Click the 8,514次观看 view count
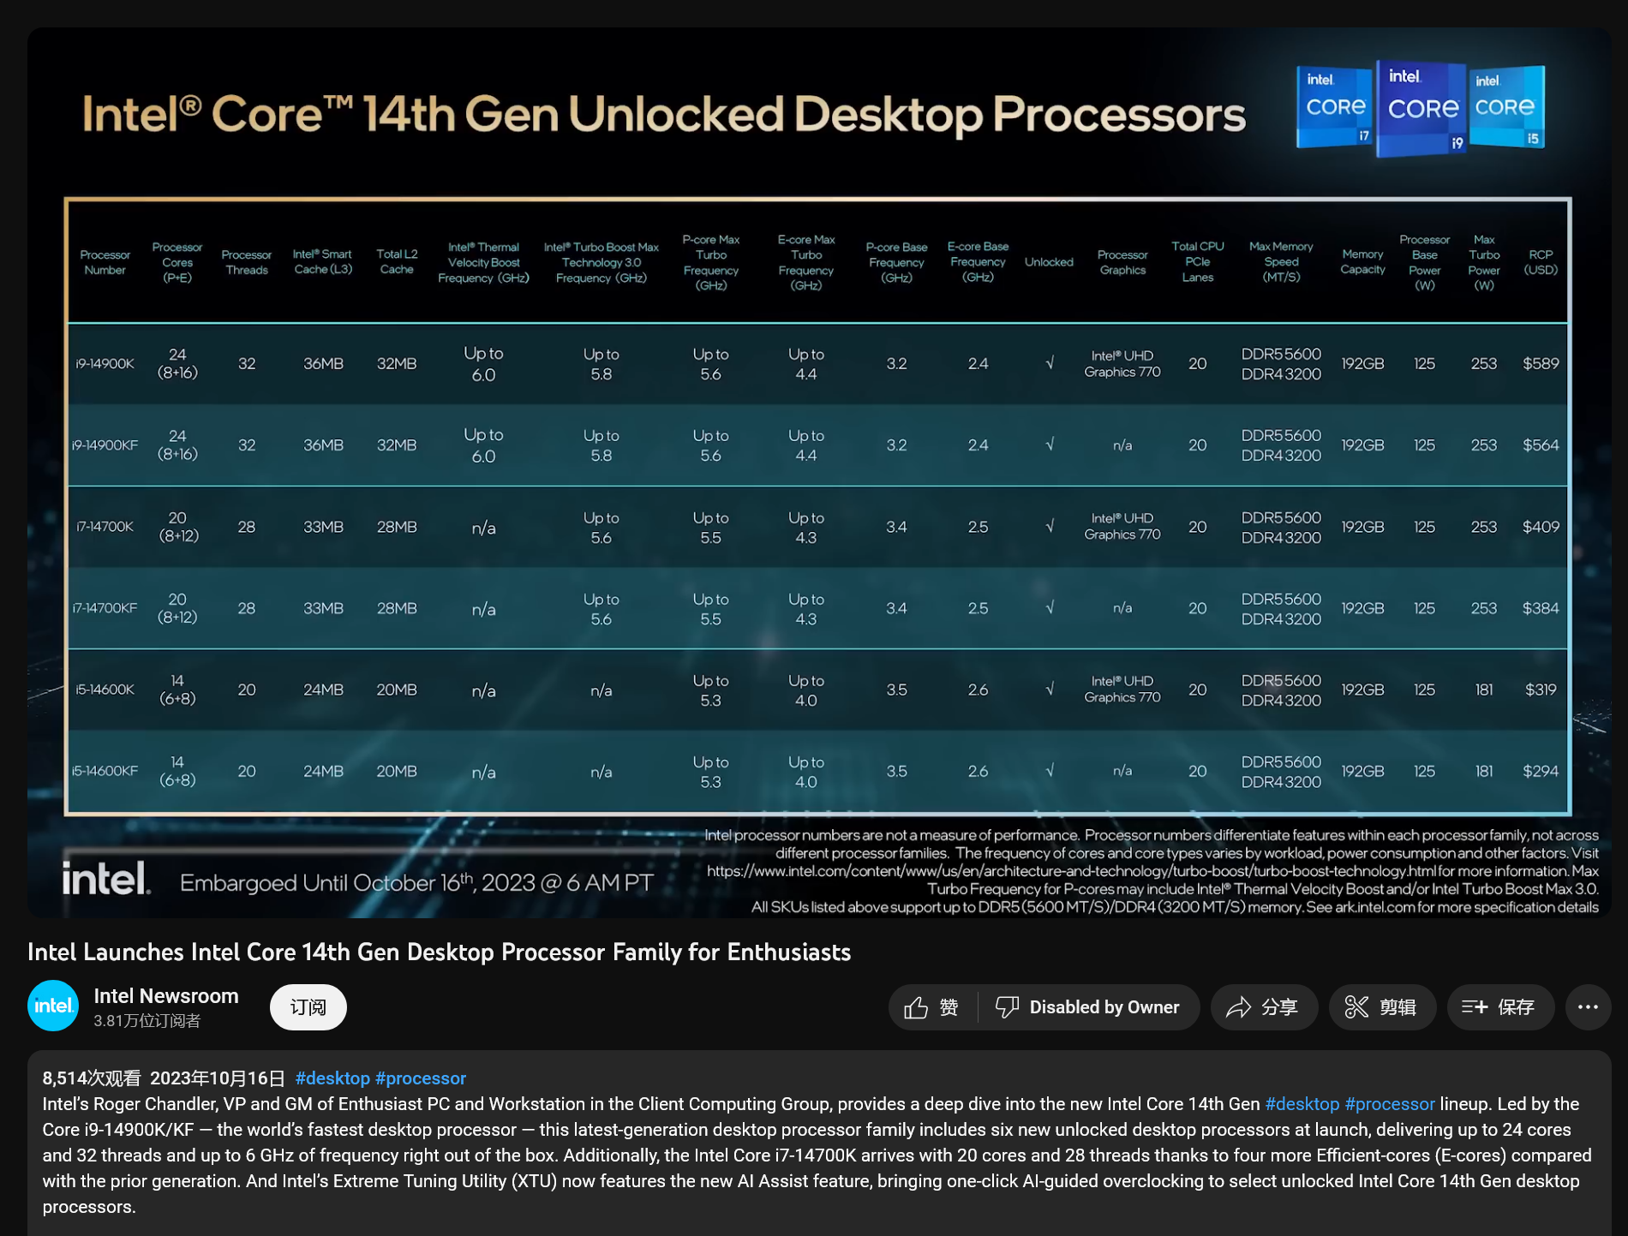This screenshot has height=1236, width=1628. [x=92, y=1078]
